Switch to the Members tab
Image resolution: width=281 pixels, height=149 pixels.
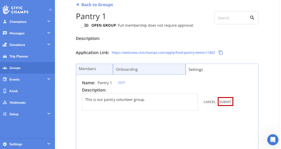(x=94, y=69)
